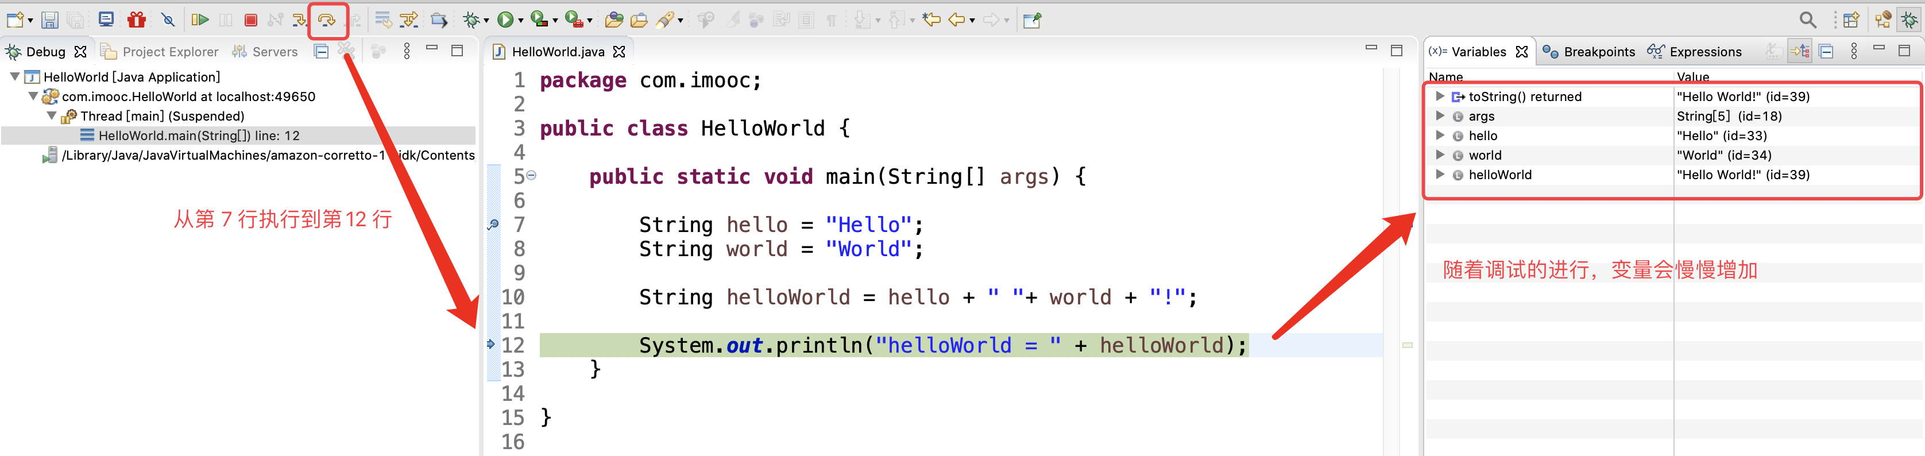Collapse Thread [main] (Suspended) node

(x=51, y=116)
